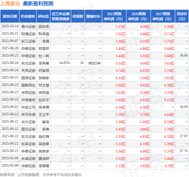Select analyst 吴东炬 cell

pyautogui.click(x=44, y=27)
